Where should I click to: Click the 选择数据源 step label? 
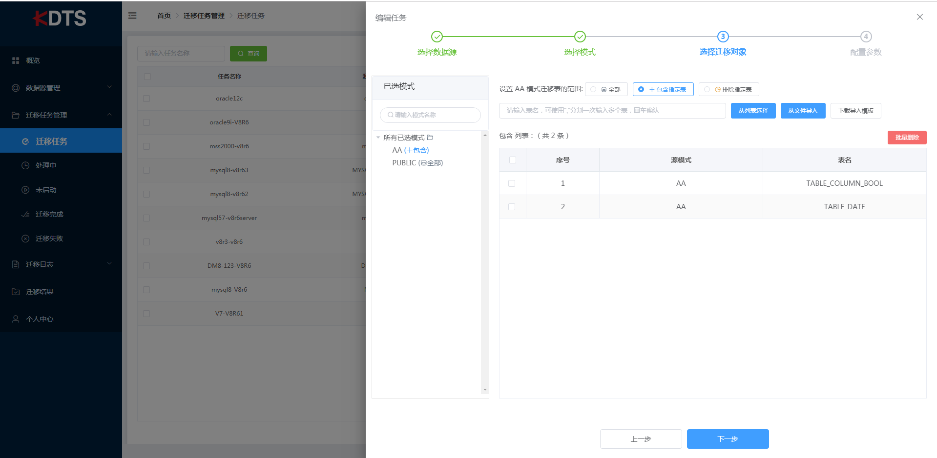pyautogui.click(x=437, y=52)
